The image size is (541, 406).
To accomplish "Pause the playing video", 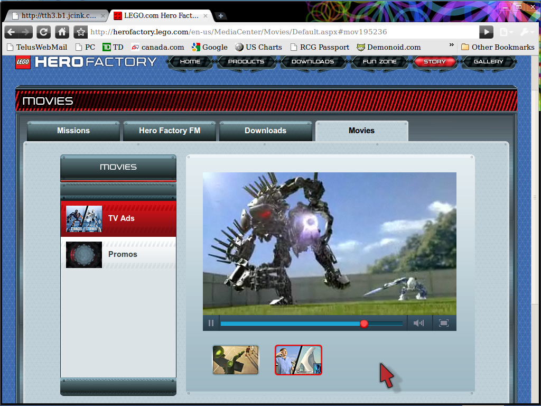I will (211, 322).
